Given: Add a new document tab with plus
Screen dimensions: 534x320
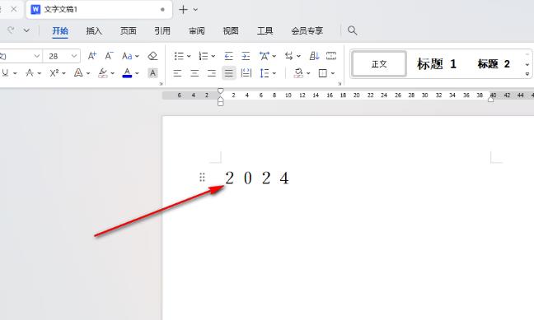Looking at the screenshot, I should (x=183, y=10).
